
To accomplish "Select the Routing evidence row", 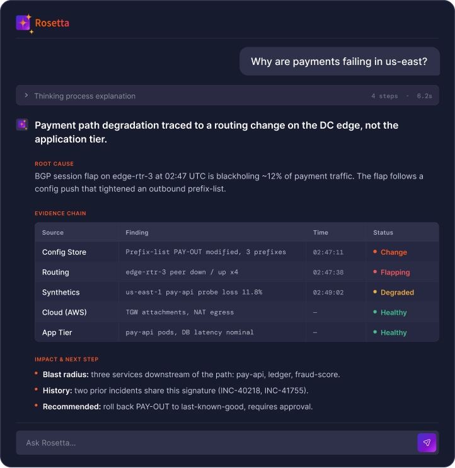I will 237,272.
